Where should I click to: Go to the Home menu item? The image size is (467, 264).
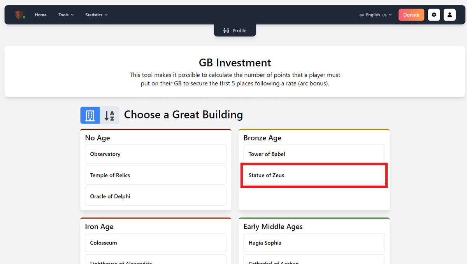40,15
